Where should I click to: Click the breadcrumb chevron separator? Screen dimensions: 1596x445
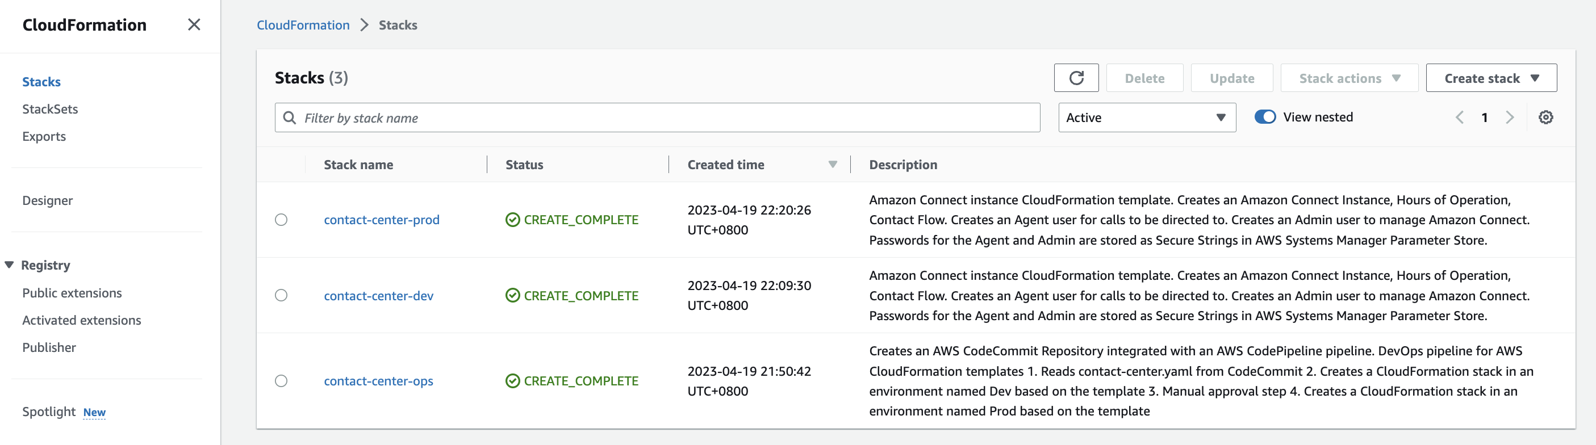pos(364,26)
